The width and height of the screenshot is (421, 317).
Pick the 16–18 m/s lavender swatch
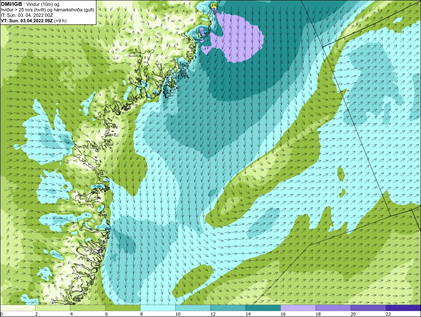(298, 308)
